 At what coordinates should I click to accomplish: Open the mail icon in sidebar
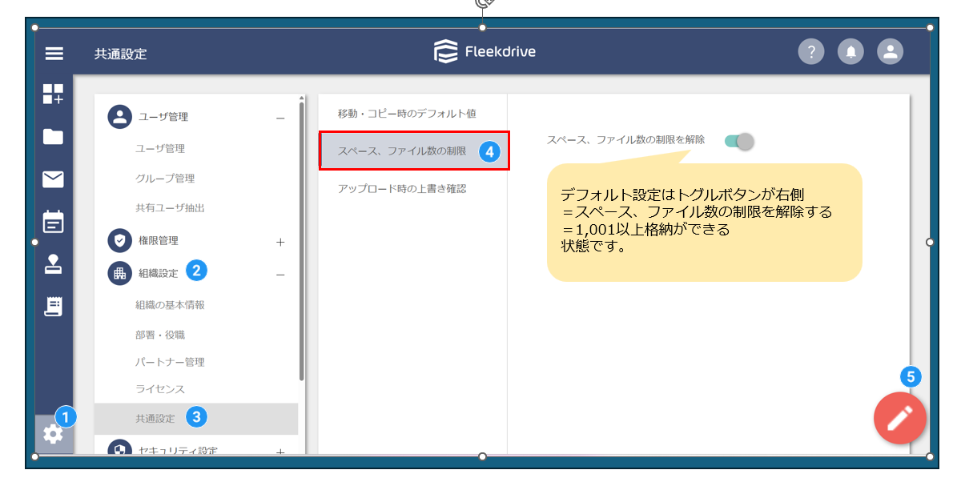point(53,179)
